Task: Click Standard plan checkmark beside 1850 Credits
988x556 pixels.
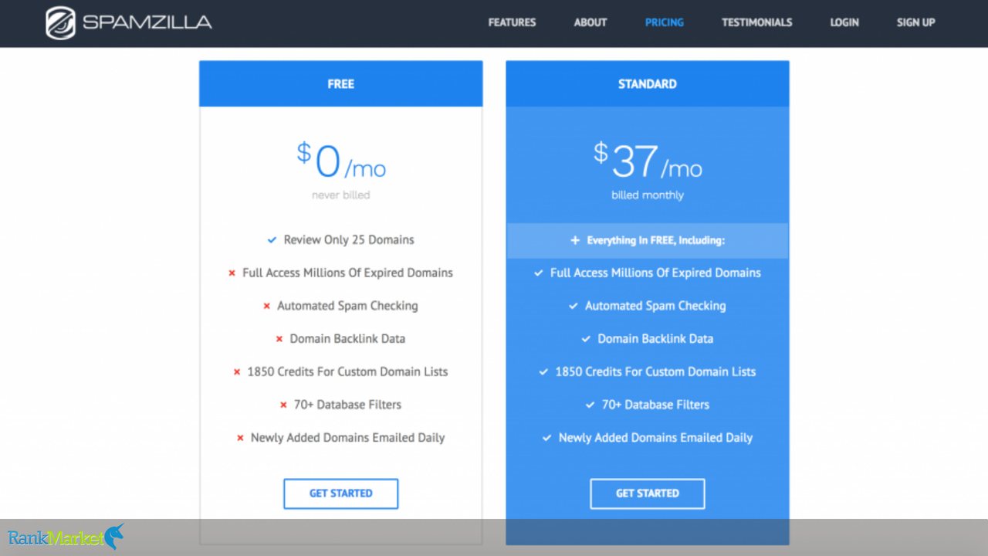Action: point(544,372)
